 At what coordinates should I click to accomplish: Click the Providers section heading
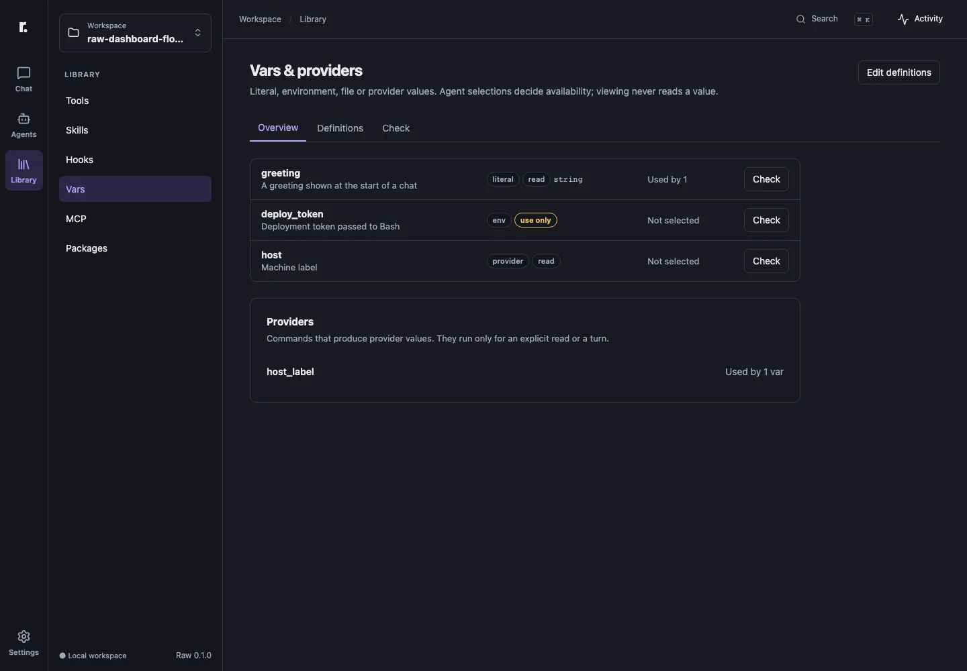pos(290,322)
